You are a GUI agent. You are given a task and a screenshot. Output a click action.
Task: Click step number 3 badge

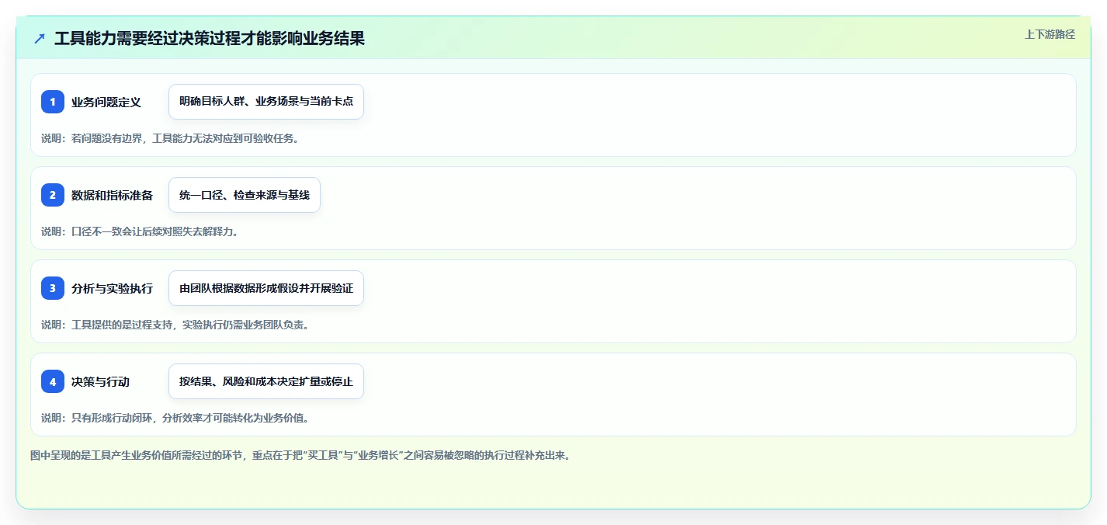(x=53, y=288)
